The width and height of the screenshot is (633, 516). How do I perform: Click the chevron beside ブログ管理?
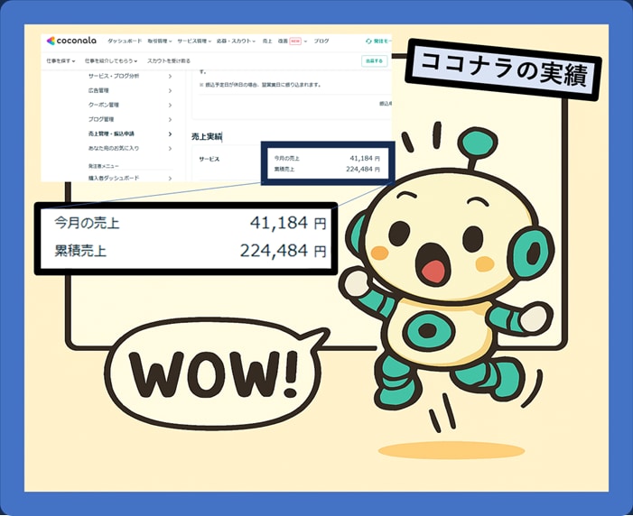tap(171, 119)
